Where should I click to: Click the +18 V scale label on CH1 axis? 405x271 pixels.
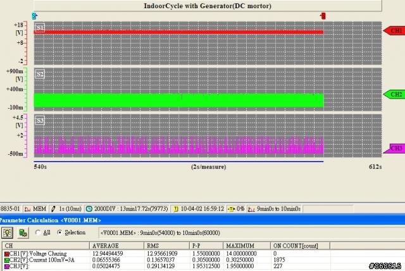(x=18, y=25)
